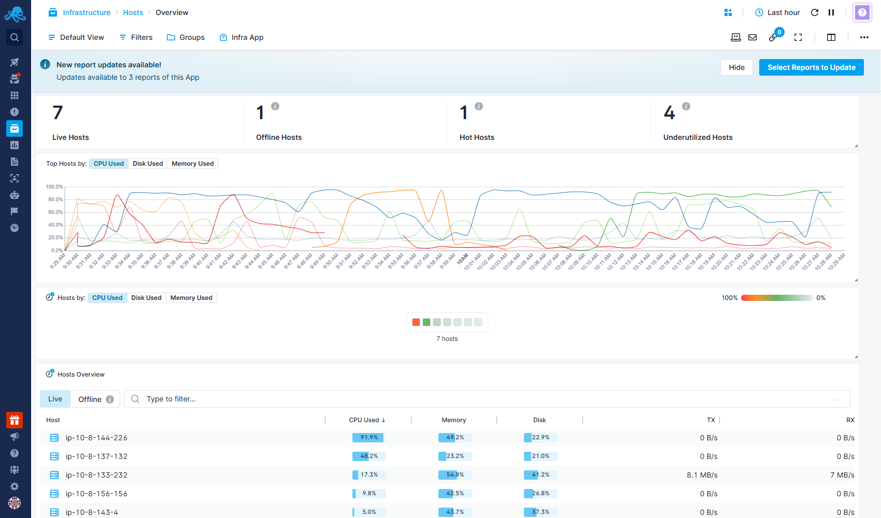Click the monitor icon left of envelope
This screenshot has height=518, width=881.
[x=736, y=37]
